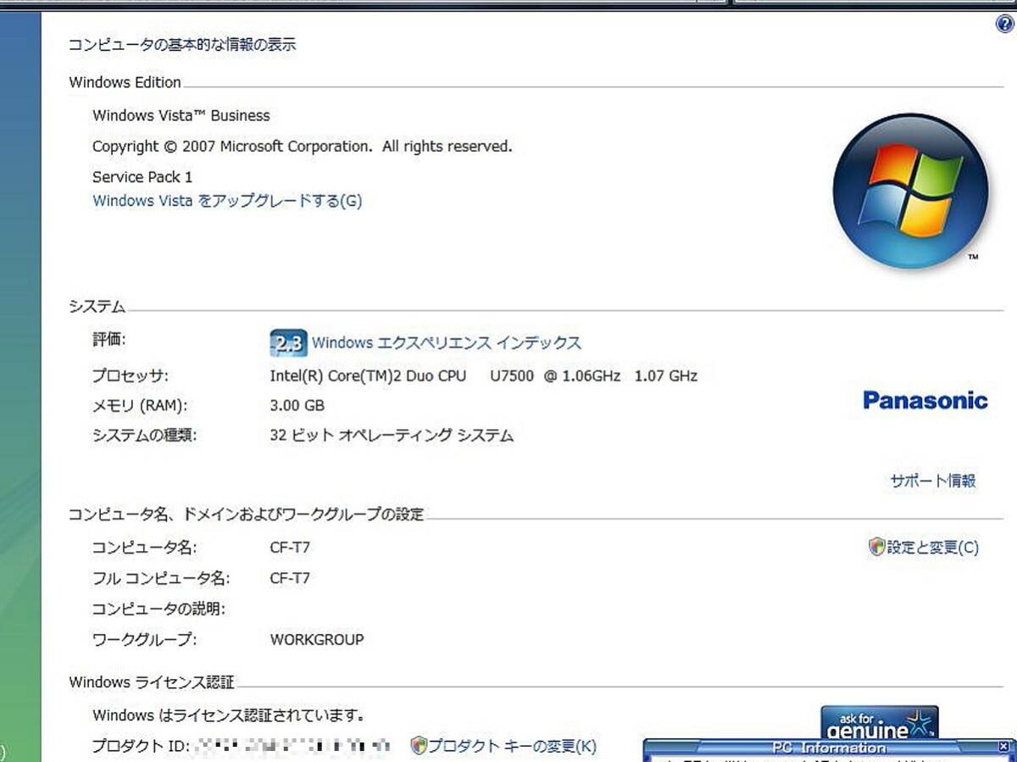The image size is (1017, 762).
Task: Click the 設定と変更(C) link
Action: [x=924, y=548]
